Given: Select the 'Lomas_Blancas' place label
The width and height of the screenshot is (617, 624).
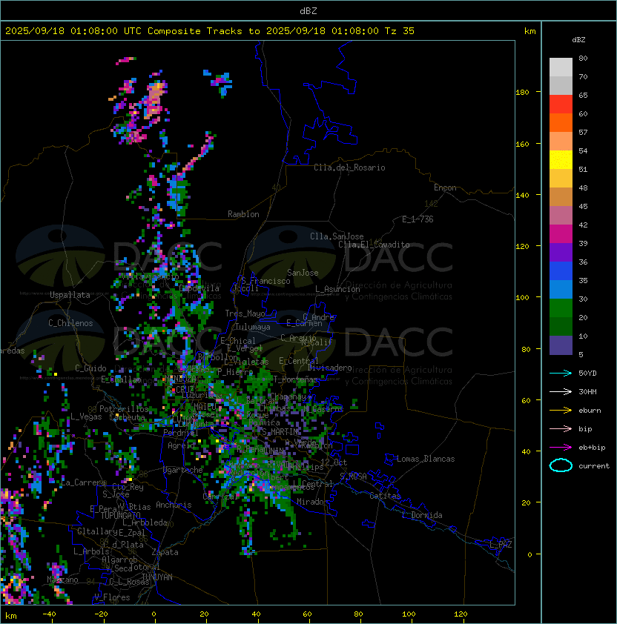Looking at the screenshot, I should click(x=426, y=459).
